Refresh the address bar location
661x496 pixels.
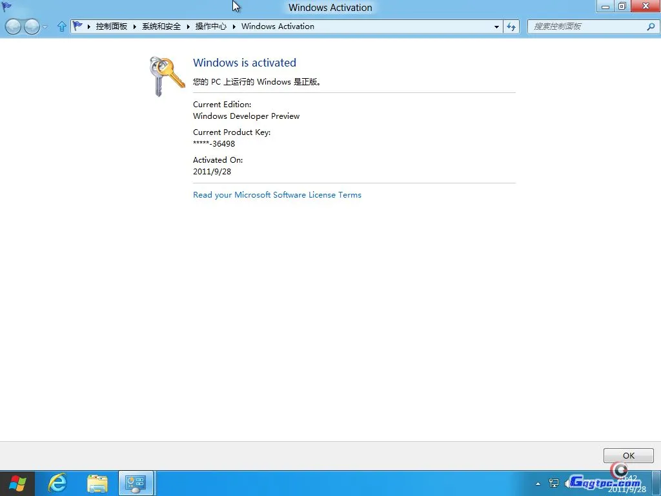coord(511,26)
